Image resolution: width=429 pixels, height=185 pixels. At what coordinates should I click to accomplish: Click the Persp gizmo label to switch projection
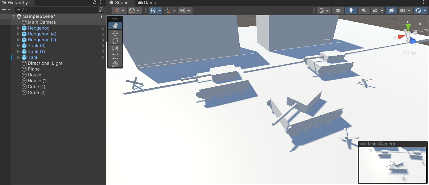point(409,53)
